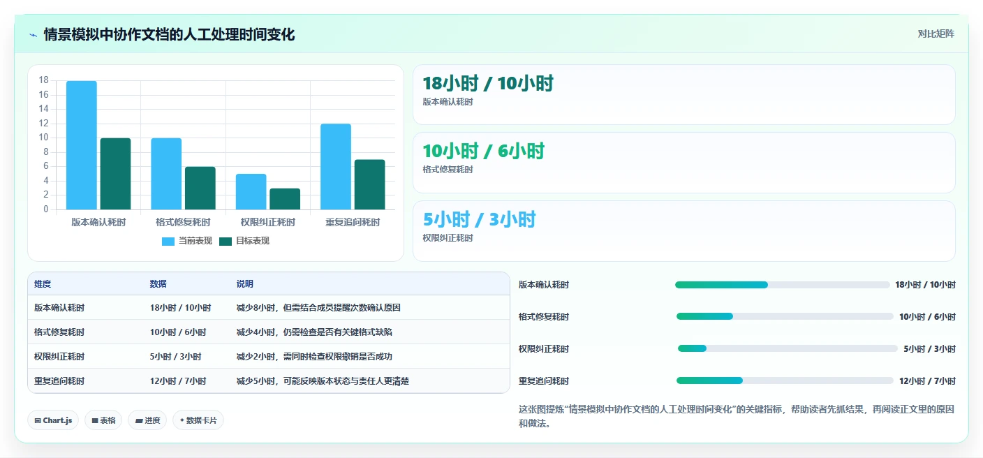Viewport: 983px width, 458px height.
Task: Click the 重复追问耗时 progress bar
Action: click(785, 381)
